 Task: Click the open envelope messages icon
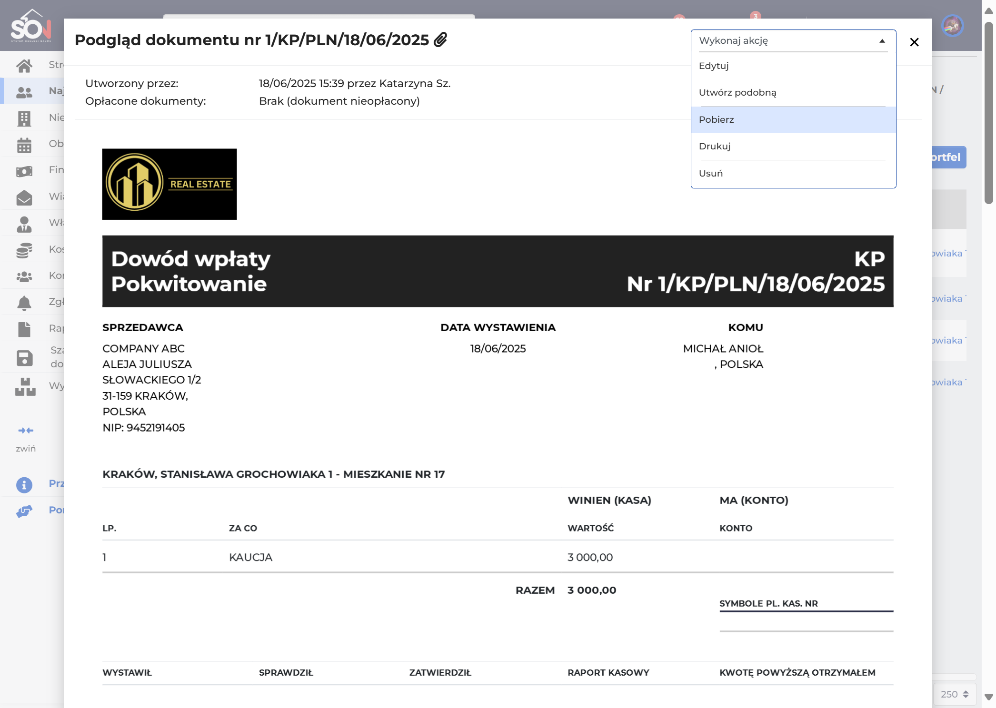pyautogui.click(x=24, y=197)
